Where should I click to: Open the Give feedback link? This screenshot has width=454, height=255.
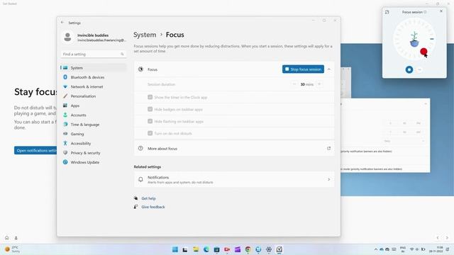tap(153, 207)
